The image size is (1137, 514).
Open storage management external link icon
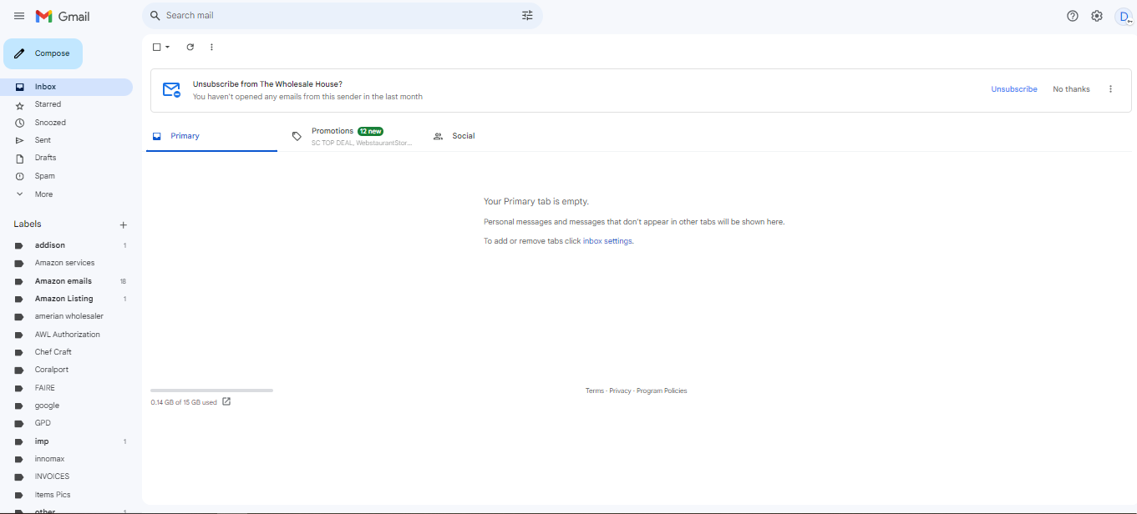pyautogui.click(x=226, y=401)
